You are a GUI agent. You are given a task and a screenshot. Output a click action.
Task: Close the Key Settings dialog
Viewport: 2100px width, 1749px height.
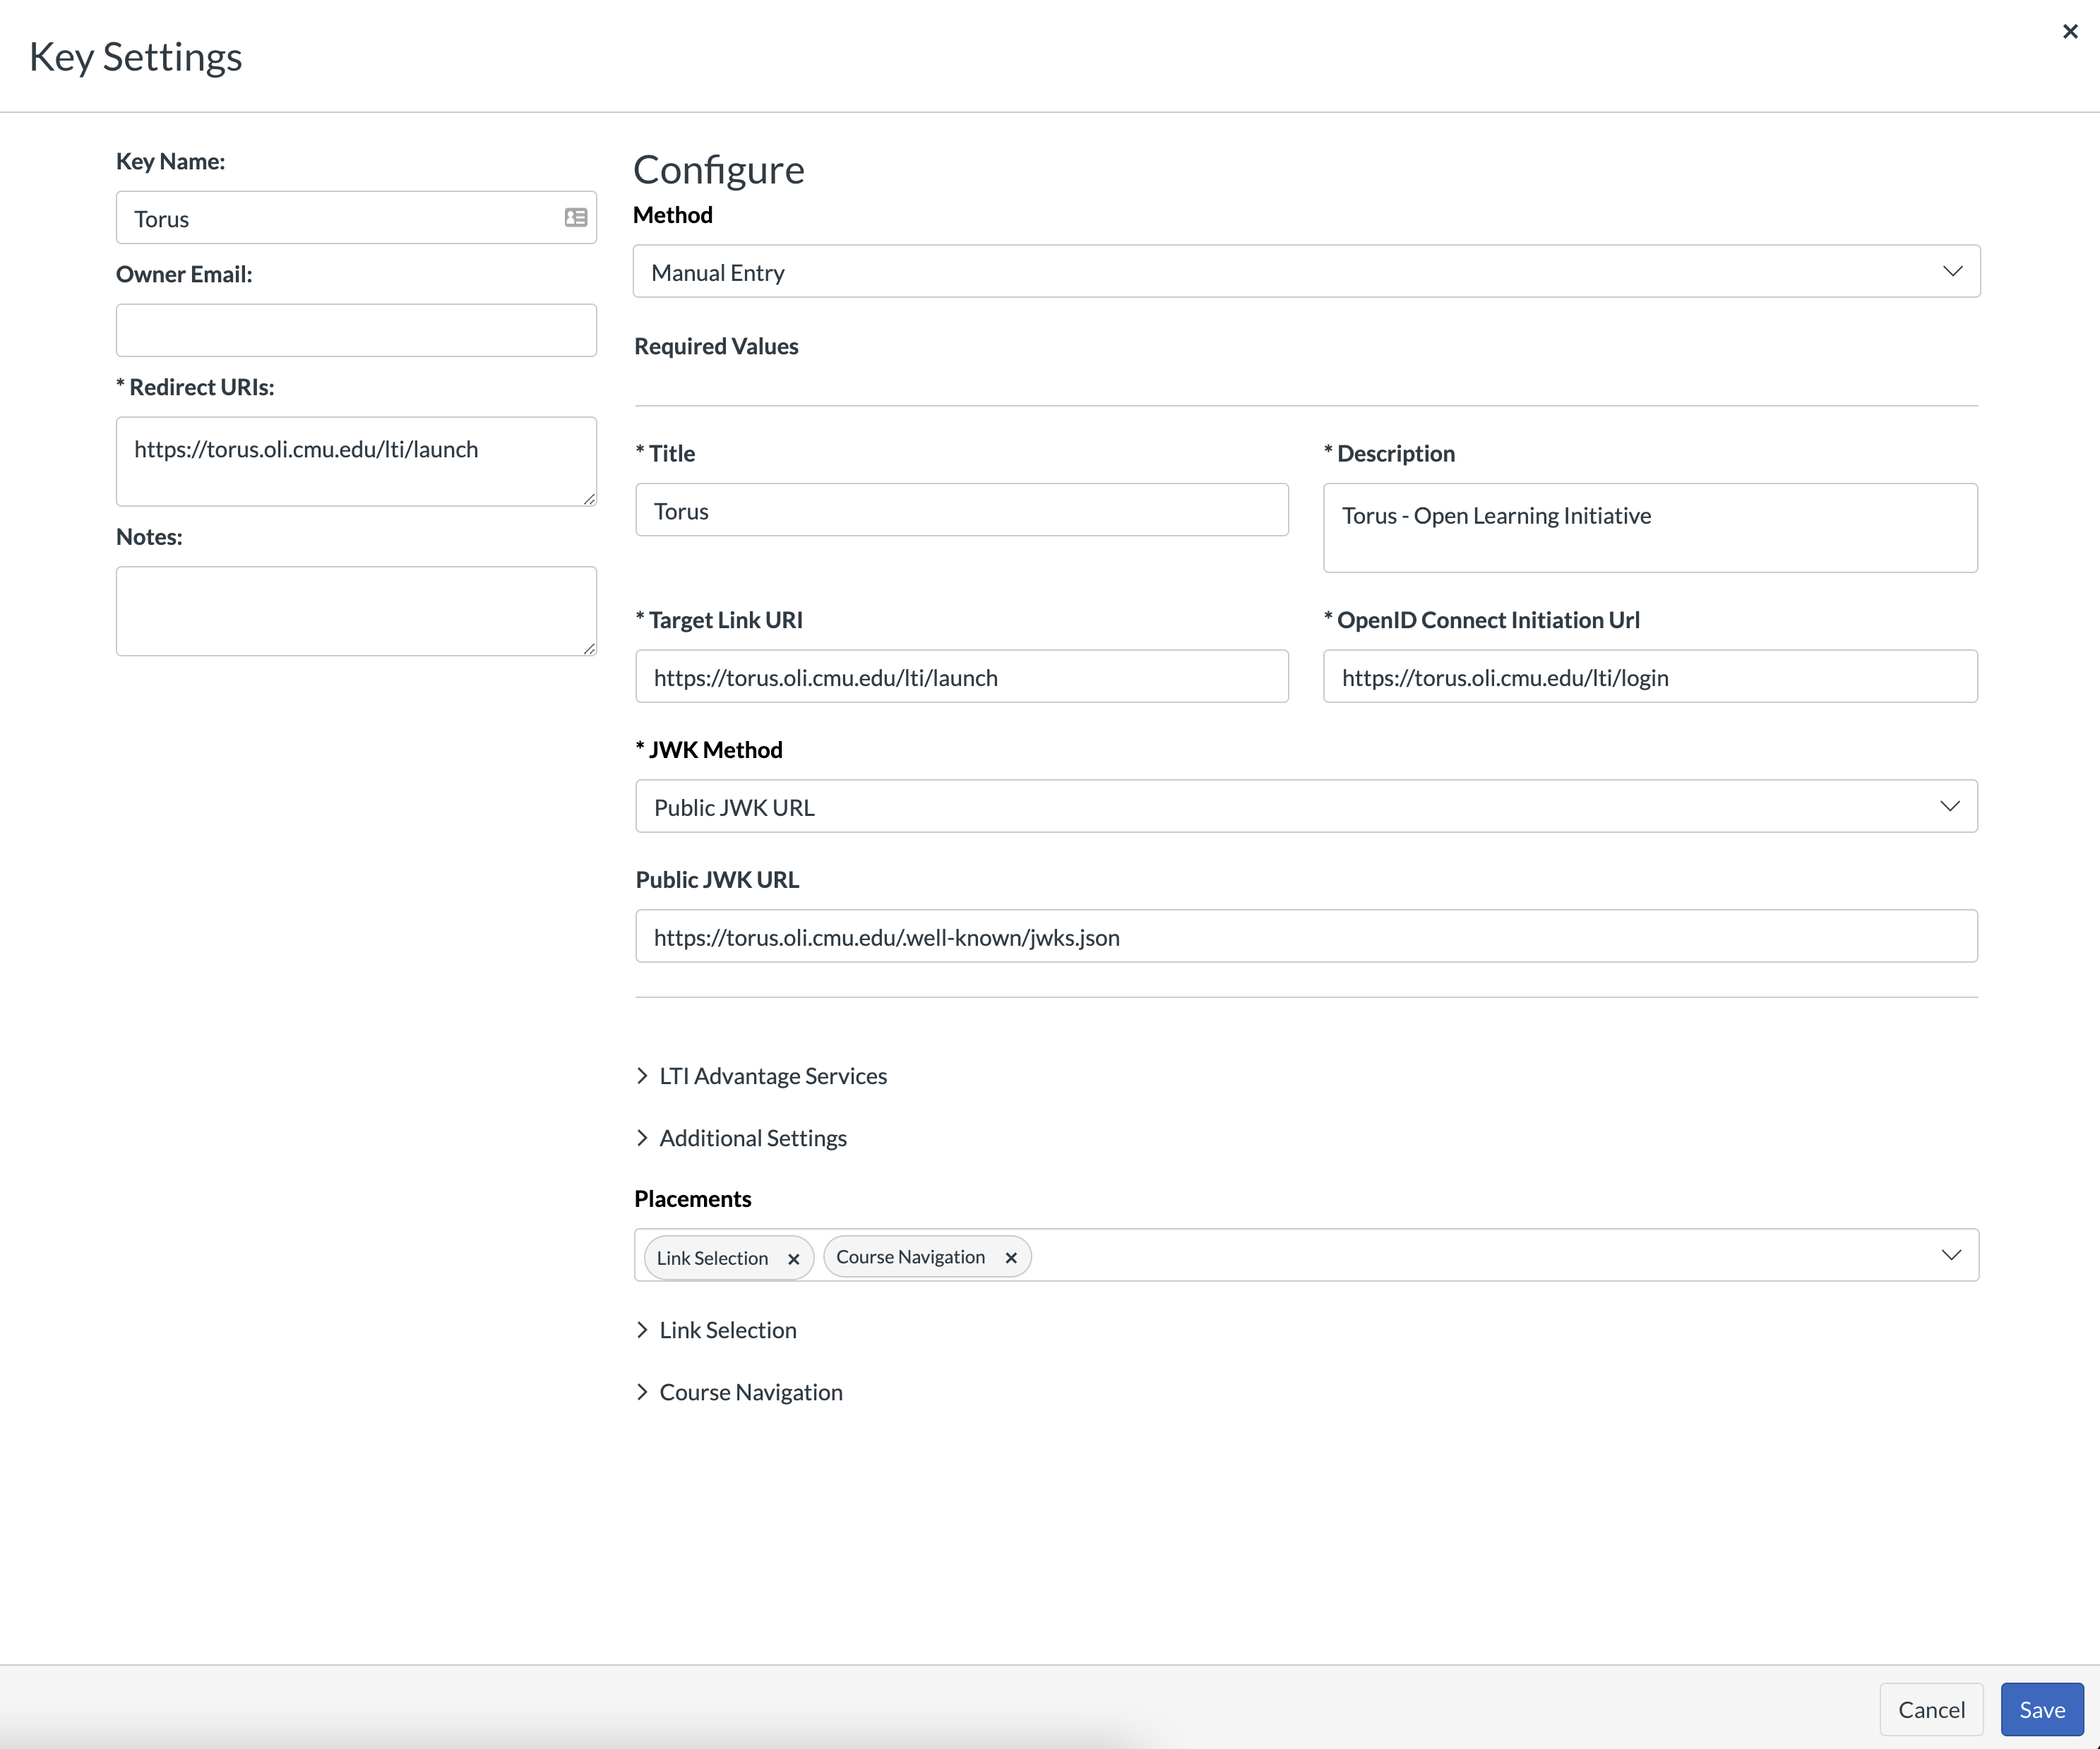coord(2069,32)
